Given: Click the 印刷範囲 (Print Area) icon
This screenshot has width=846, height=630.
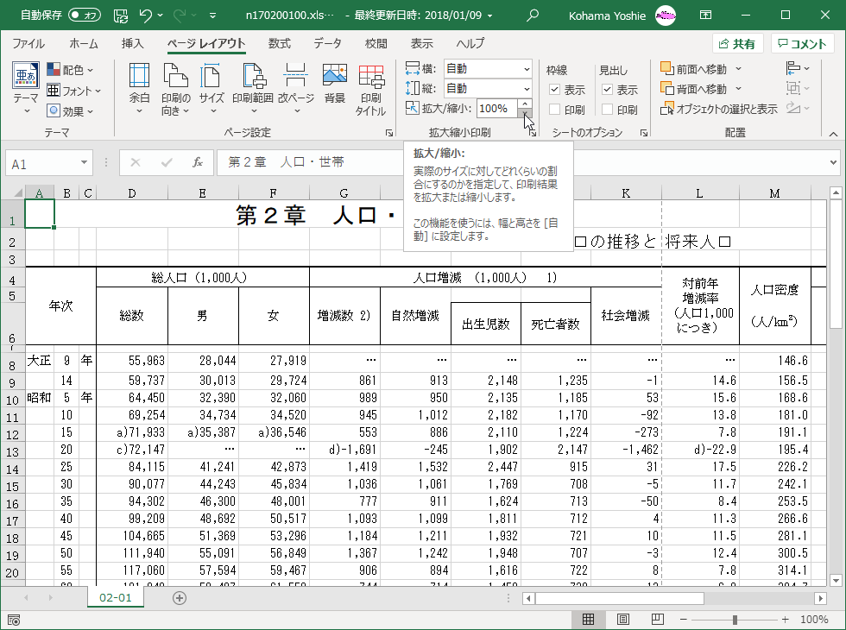Looking at the screenshot, I should pyautogui.click(x=253, y=86).
